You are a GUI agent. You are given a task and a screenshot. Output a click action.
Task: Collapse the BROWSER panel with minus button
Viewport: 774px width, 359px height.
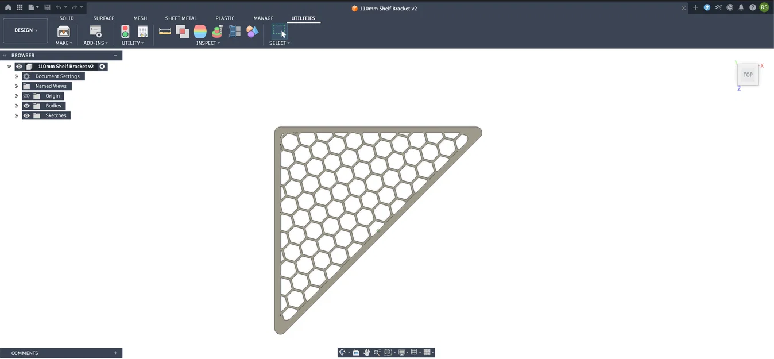(115, 55)
